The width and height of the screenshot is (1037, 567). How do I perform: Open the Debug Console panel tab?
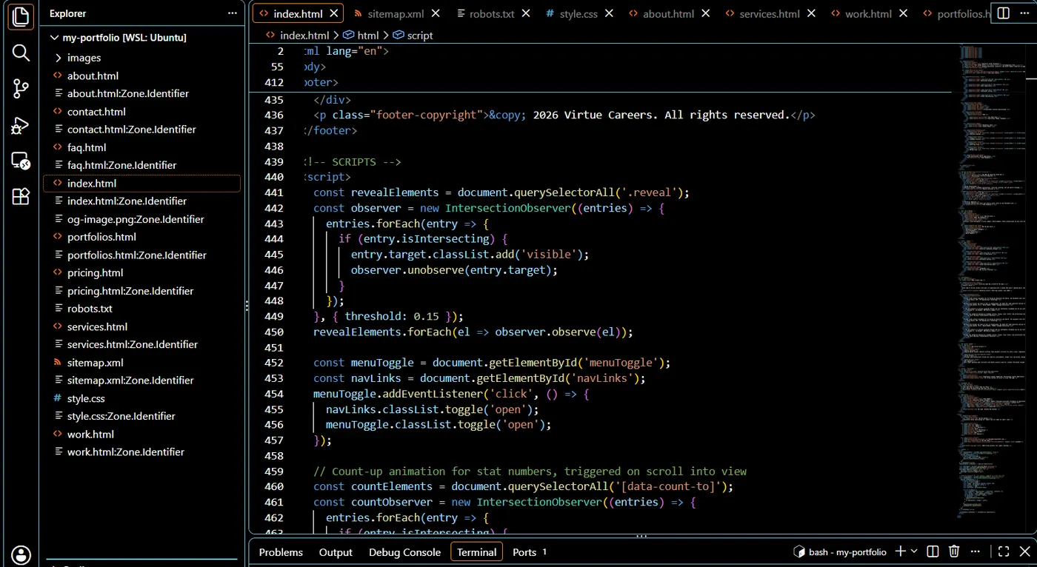tap(404, 552)
